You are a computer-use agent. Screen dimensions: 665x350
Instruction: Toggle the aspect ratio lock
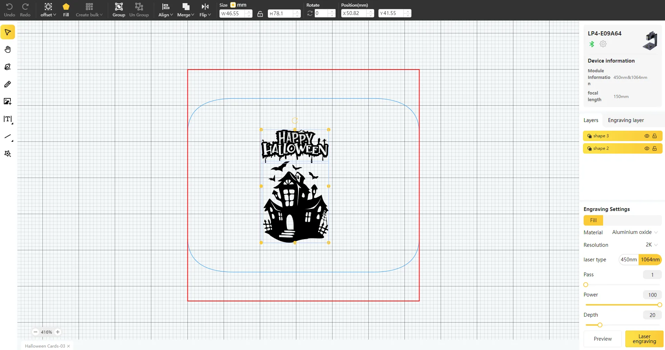(x=260, y=14)
